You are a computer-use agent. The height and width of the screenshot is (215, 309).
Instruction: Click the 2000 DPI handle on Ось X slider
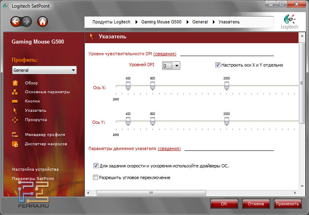[227, 86]
